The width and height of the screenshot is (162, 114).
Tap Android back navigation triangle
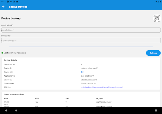coord(6,111)
